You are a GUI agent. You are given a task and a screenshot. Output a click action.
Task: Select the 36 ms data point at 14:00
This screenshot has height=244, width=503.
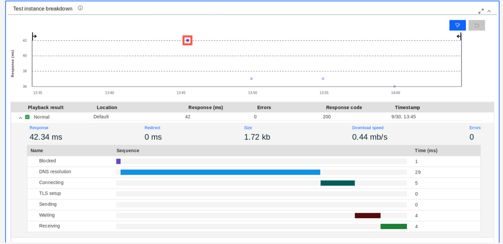pyautogui.click(x=395, y=86)
